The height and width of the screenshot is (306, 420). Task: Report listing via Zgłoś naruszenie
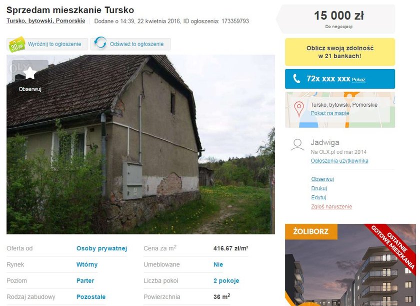pos(331,206)
